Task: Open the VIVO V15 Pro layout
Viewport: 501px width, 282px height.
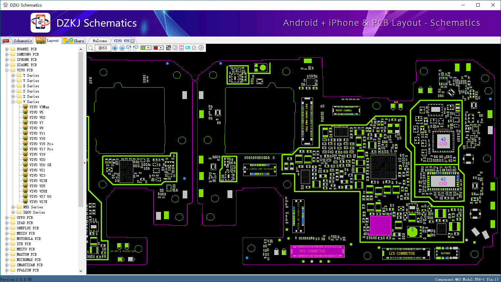Action: [41, 144]
